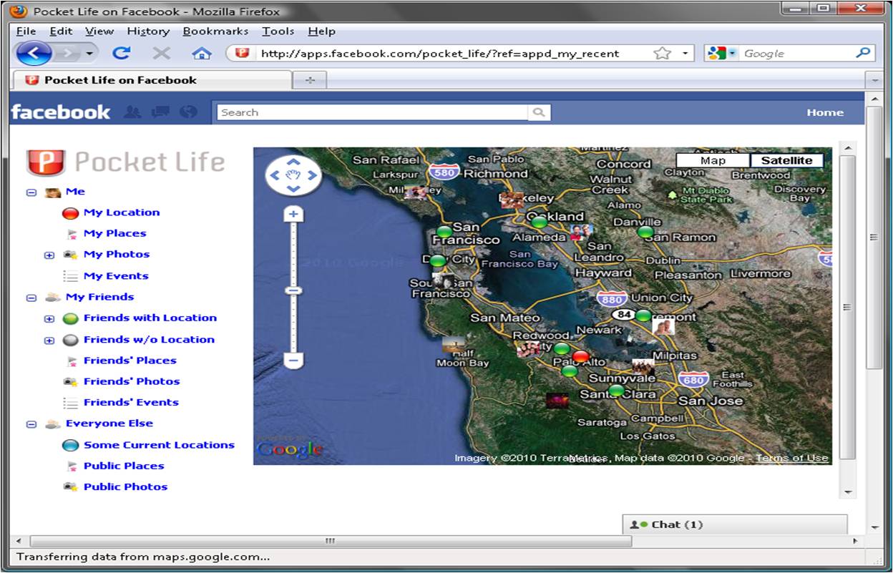Click the horizontal scrollbar at bottom
This screenshot has height=573, width=893.
click(x=330, y=542)
